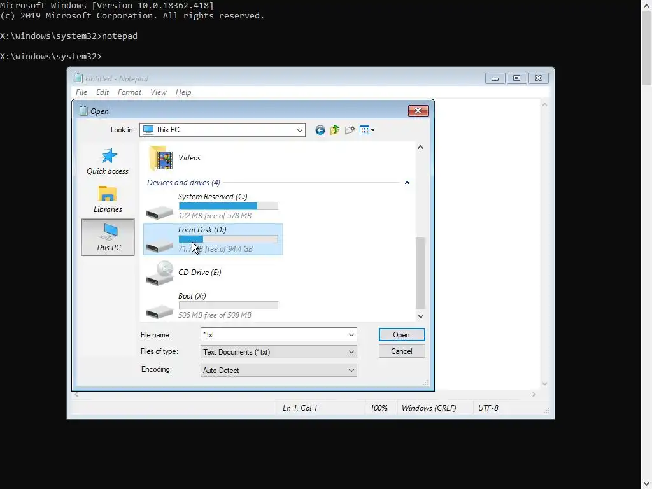
Task: Select Boot (X:) drive icon
Action: click(160, 311)
